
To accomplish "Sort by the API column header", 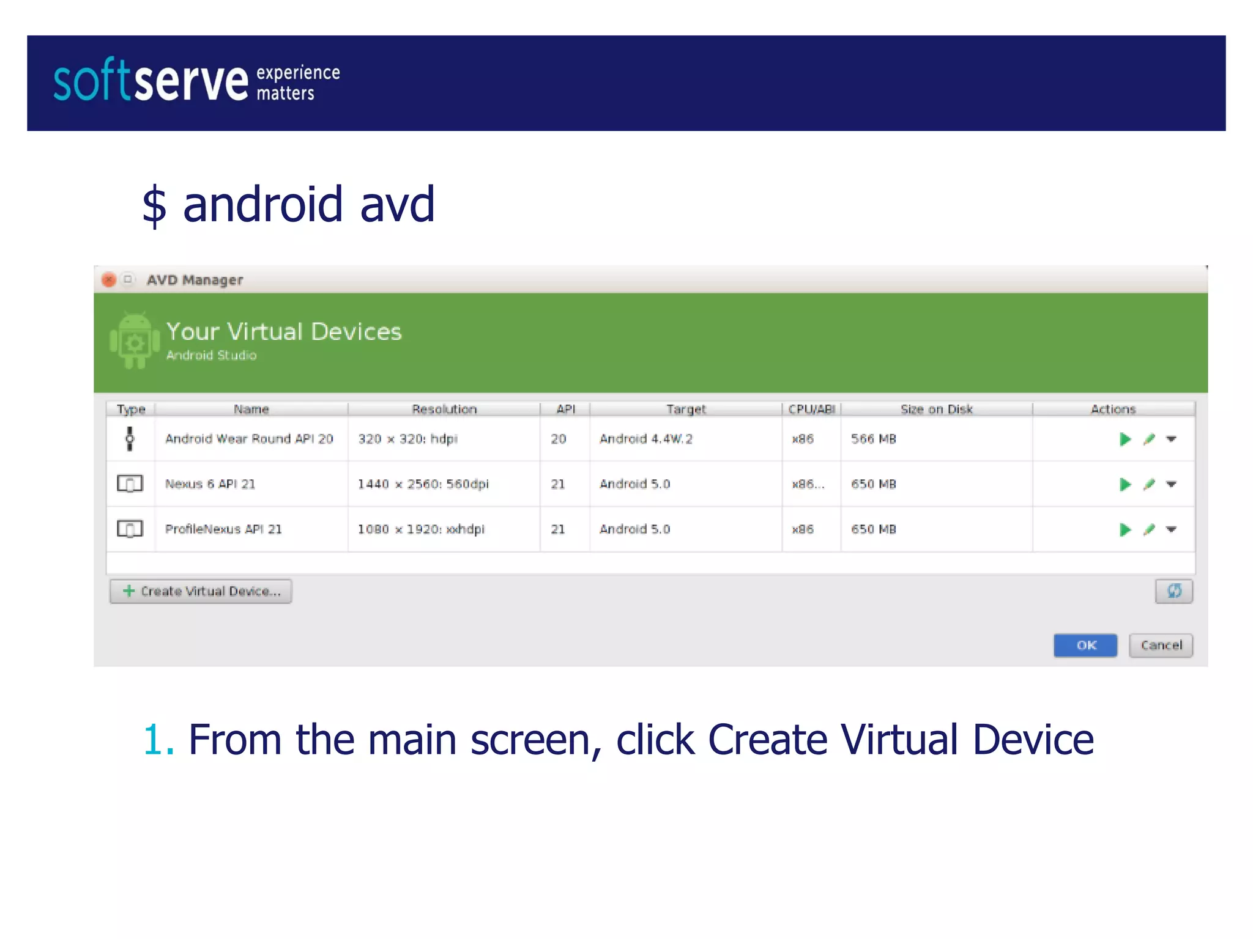I will [565, 409].
